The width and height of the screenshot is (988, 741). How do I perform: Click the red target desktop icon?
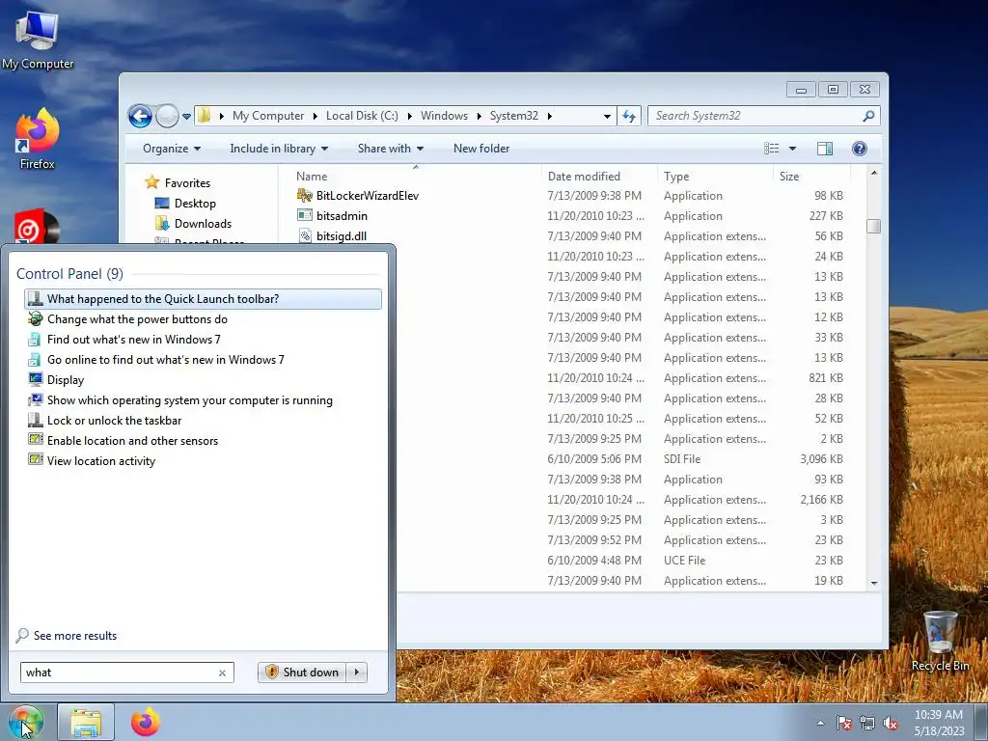[37, 227]
